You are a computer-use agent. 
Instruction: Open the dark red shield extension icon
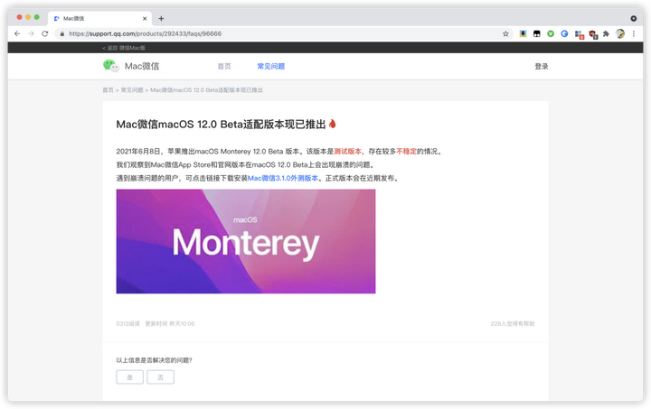pos(593,34)
